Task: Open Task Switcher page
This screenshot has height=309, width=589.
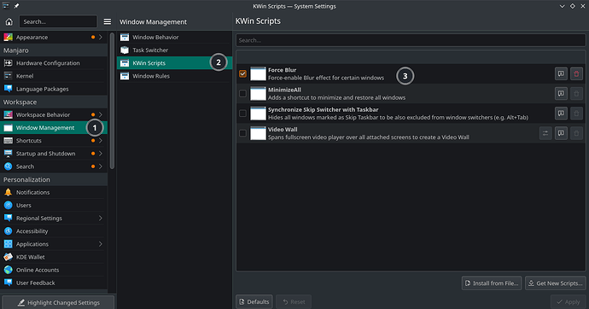Action: 174,50
